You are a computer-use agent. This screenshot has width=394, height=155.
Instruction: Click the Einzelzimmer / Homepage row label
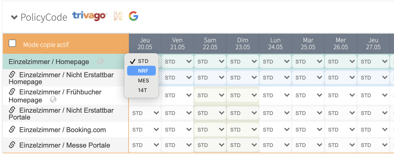click(49, 62)
